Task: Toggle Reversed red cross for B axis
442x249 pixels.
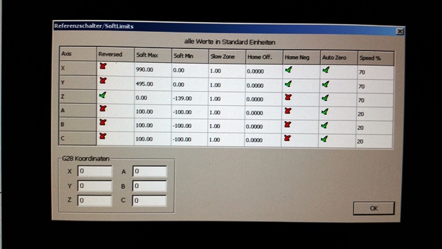Action: [103, 122]
